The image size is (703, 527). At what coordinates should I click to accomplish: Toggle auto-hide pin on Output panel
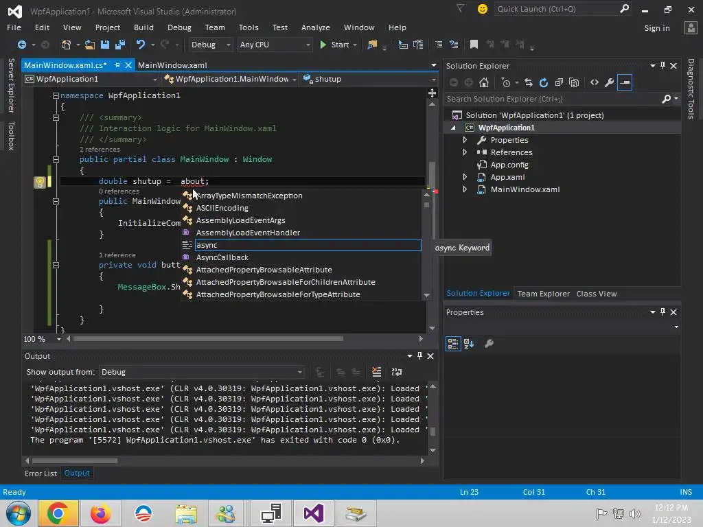pos(419,356)
